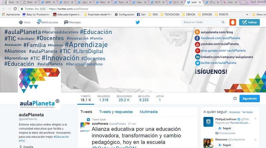Open the Listas 1 stat
This screenshot has width=266, height=148.
point(160,98)
